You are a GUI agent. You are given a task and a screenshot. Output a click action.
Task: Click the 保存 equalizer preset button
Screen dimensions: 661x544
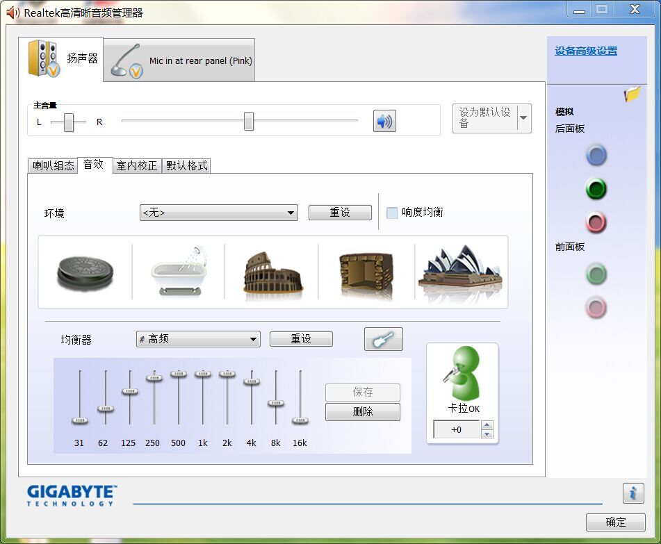coord(363,393)
